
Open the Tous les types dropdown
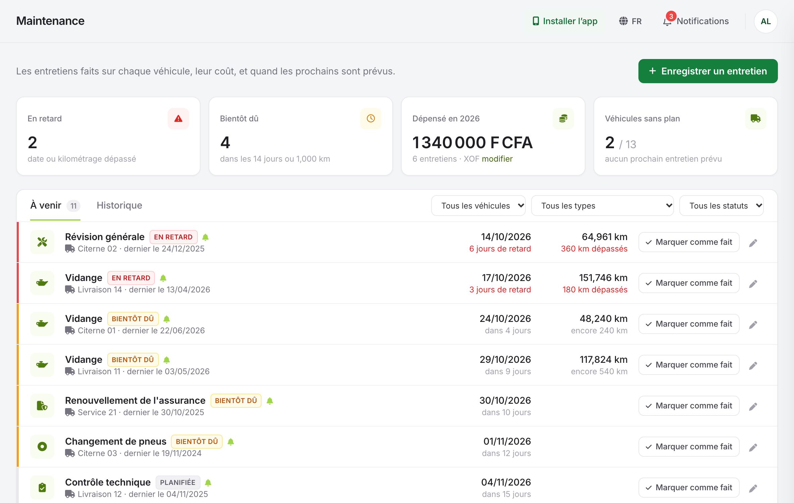[603, 206]
